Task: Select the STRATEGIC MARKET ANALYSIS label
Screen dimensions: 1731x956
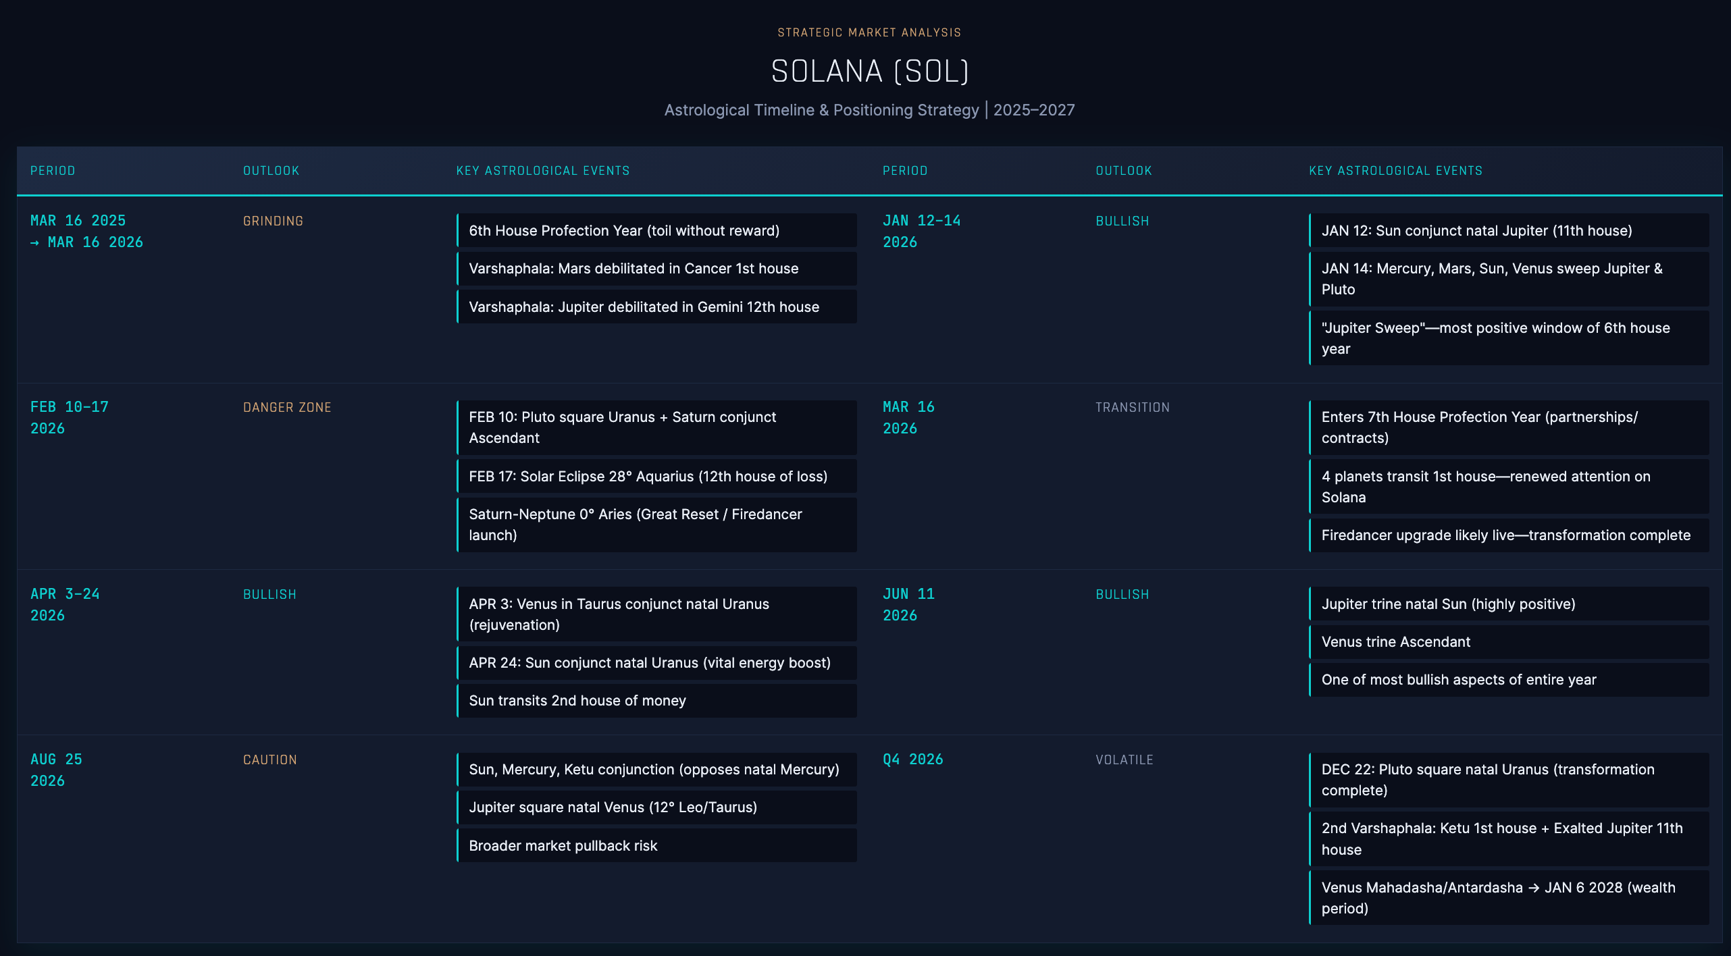Action: point(869,32)
